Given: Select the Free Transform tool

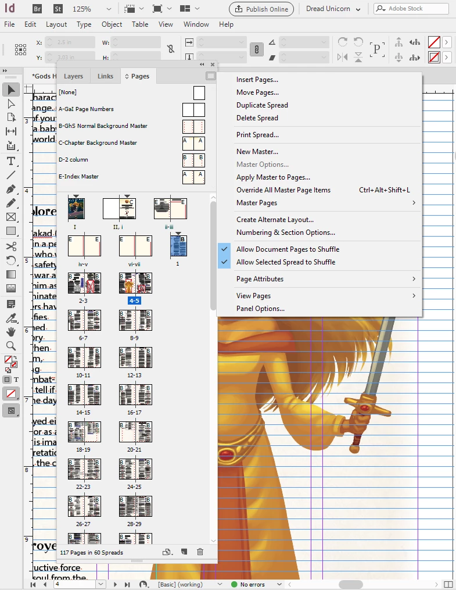Looking at the screenshot, I should (x=11, y=260).
